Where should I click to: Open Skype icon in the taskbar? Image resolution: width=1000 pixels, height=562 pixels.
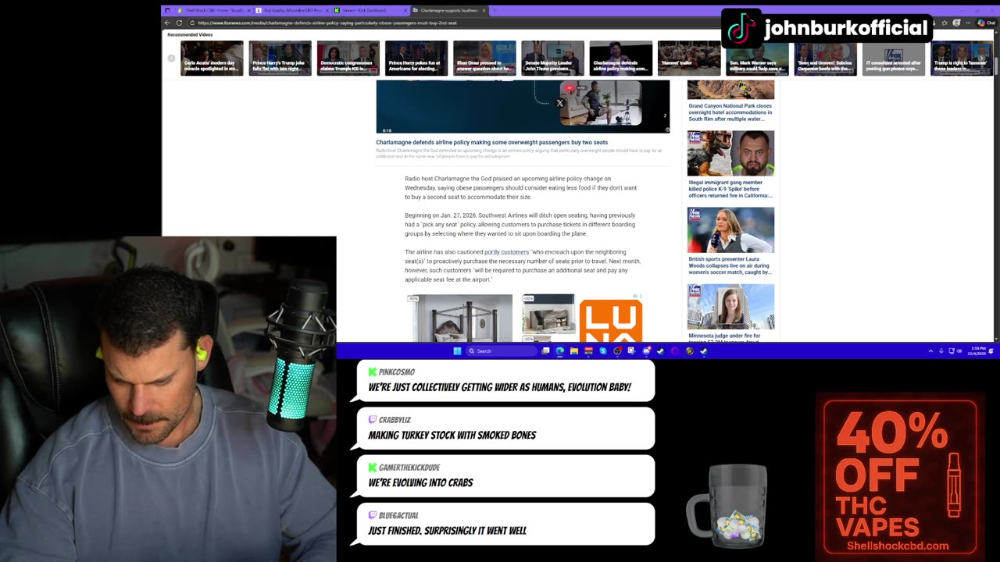pyautogui.click(x=602, y=351)
